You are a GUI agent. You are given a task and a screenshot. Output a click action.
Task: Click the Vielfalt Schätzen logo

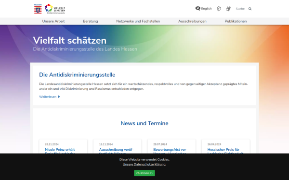(55, 9)
